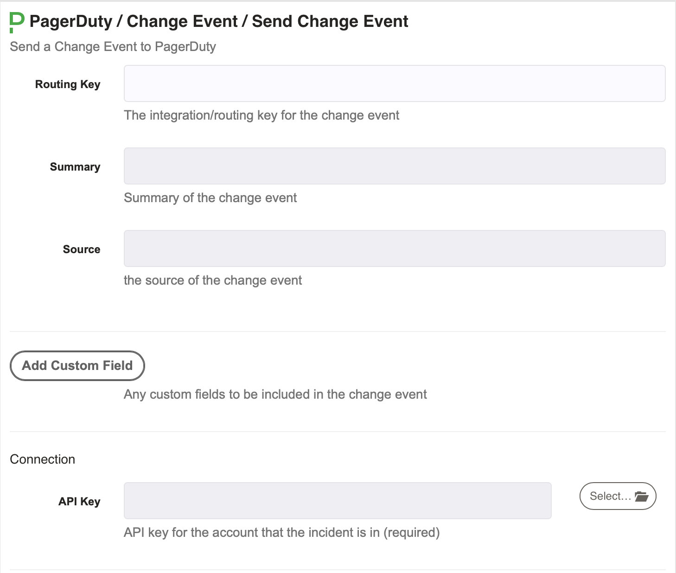Viewport: 676px width, 573px height.
Task: Click the "source of the change event" hint
Action: [x=213, y=280]
